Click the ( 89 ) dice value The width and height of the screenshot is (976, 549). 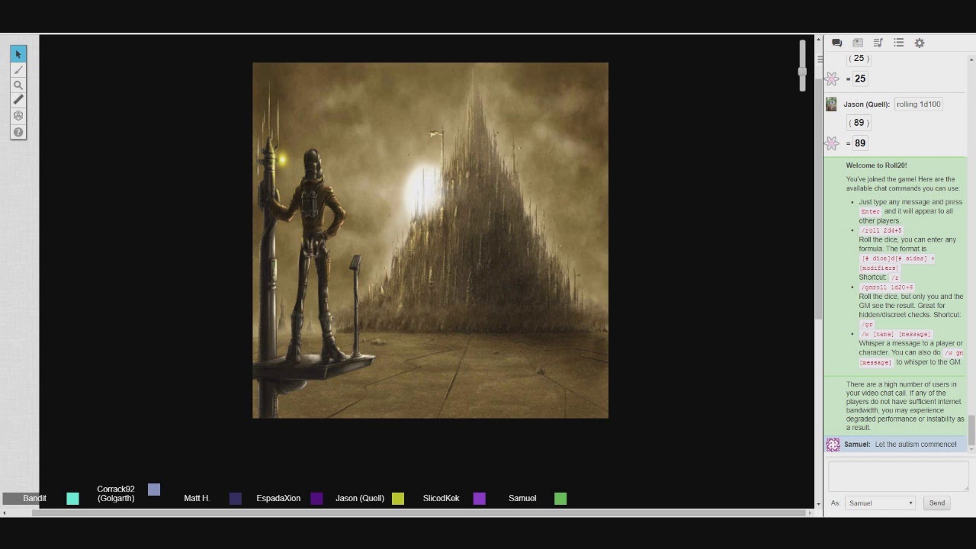point(859,123)
